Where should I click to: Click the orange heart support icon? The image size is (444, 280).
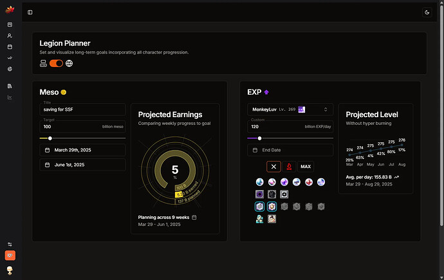pos(10,256)
